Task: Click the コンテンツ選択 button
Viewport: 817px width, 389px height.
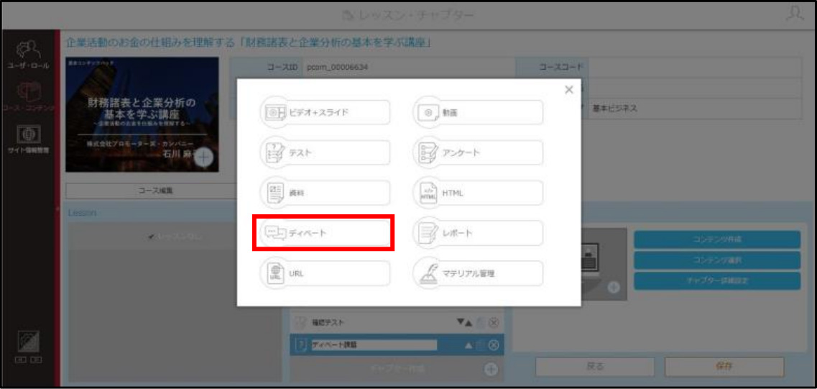Action: 717,260
